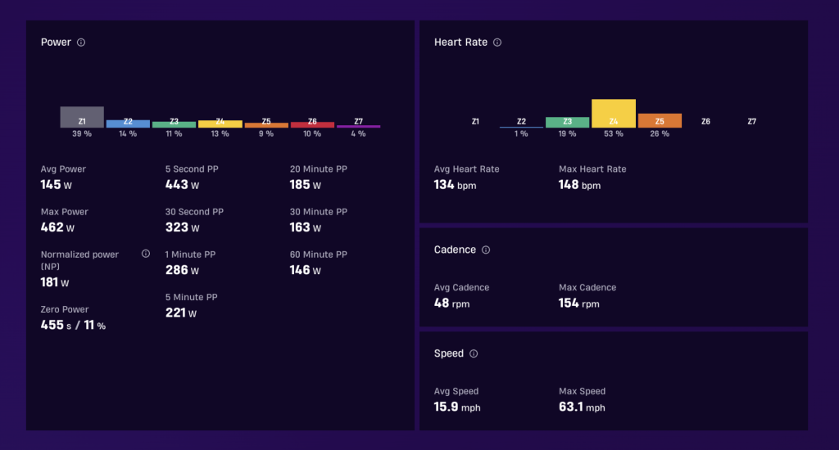This screenshot has width=839, height=450.
Task: Click the Z6 heart rate zone label
Action: click(705, 121)
